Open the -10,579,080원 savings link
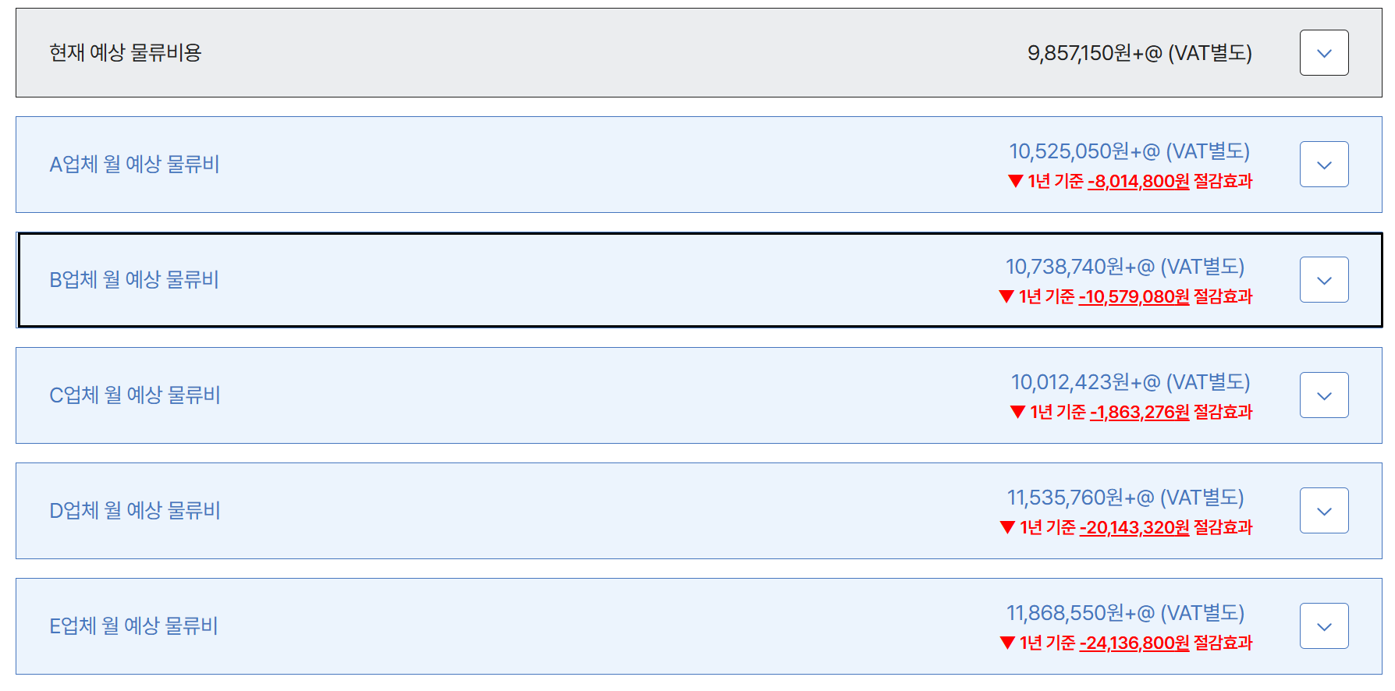Image resolution: width=1395 pixels, height=691 pixels. click(1134, 297)
